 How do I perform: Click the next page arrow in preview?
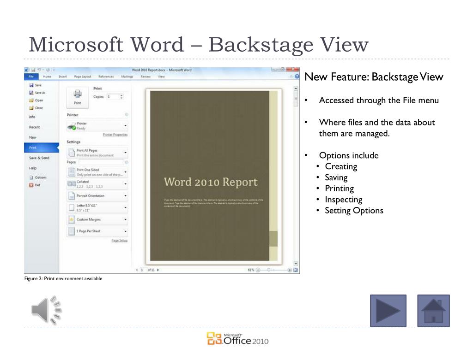(158, 270)
